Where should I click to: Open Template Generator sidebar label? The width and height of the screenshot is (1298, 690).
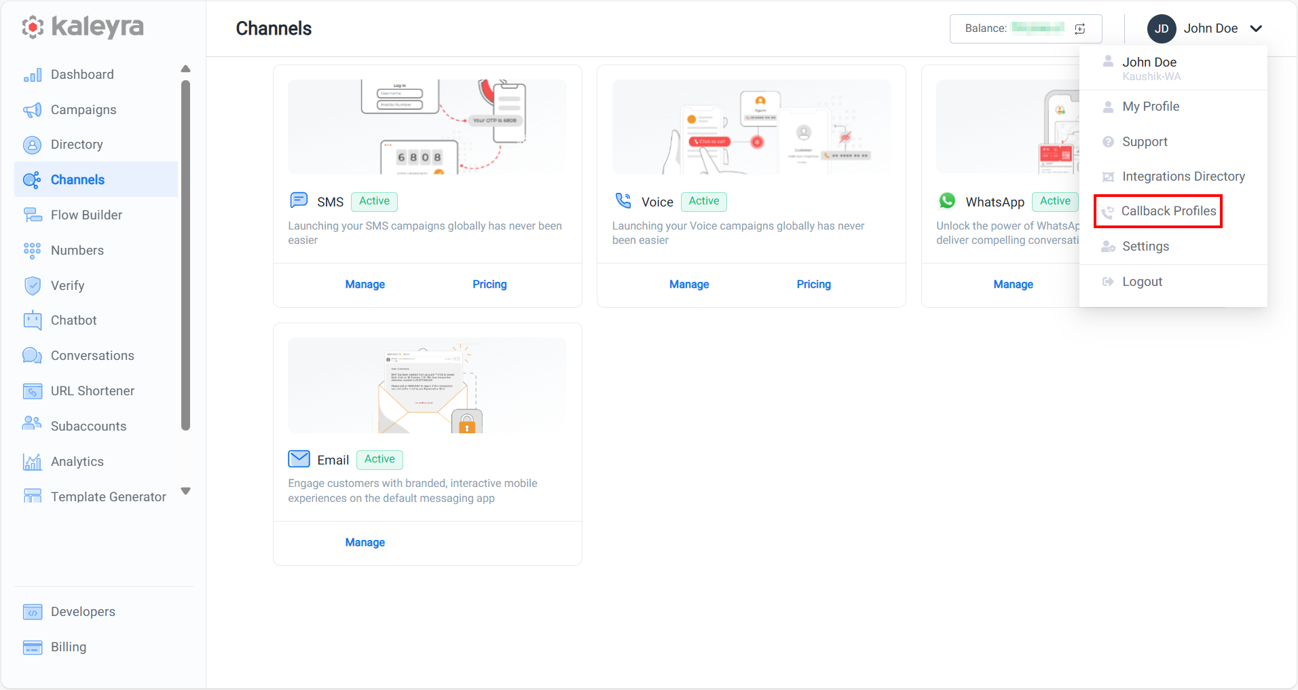click(x=109, y=497)
